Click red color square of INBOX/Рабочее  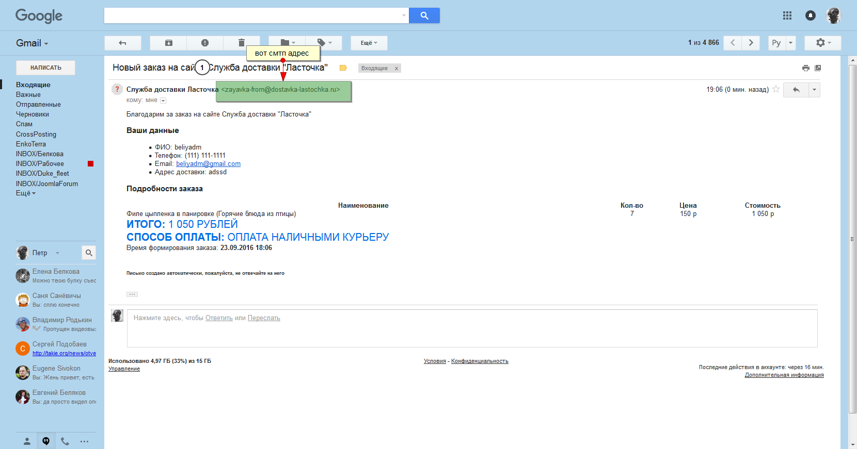91,164
